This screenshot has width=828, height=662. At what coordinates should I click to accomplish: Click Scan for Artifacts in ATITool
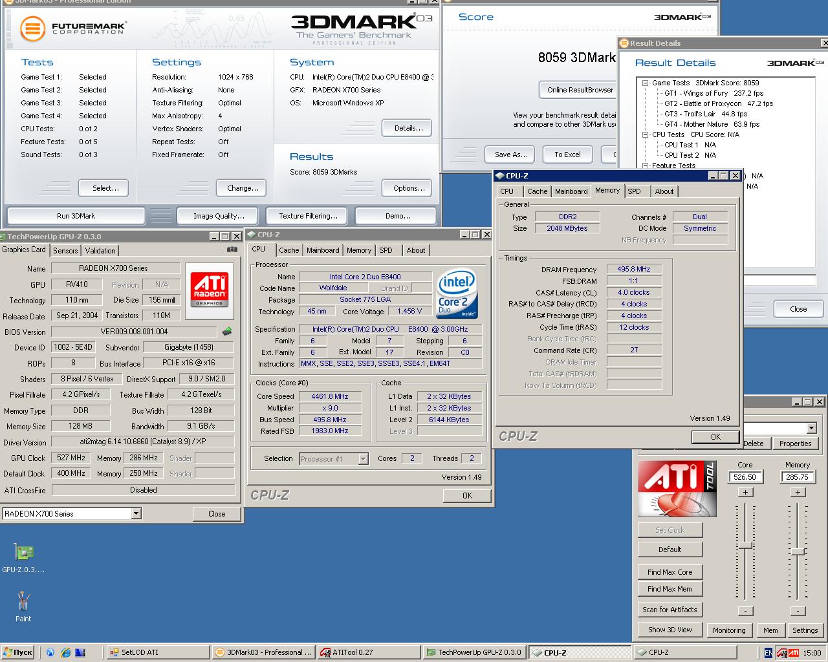[670, 610]
